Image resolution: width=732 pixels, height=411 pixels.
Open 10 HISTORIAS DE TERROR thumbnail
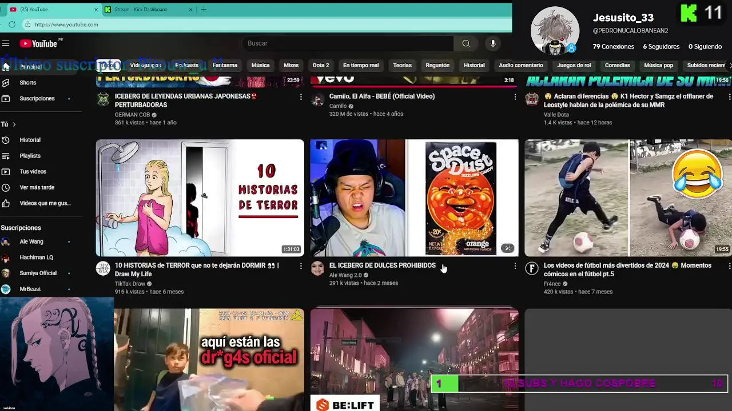tap(200, 198)
